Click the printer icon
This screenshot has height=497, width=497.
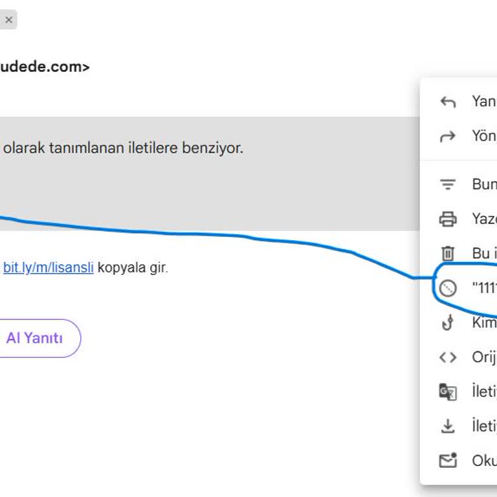[x=448, y=219]
